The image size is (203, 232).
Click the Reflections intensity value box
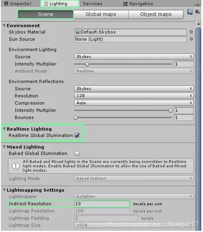click(x=184, y=110)
